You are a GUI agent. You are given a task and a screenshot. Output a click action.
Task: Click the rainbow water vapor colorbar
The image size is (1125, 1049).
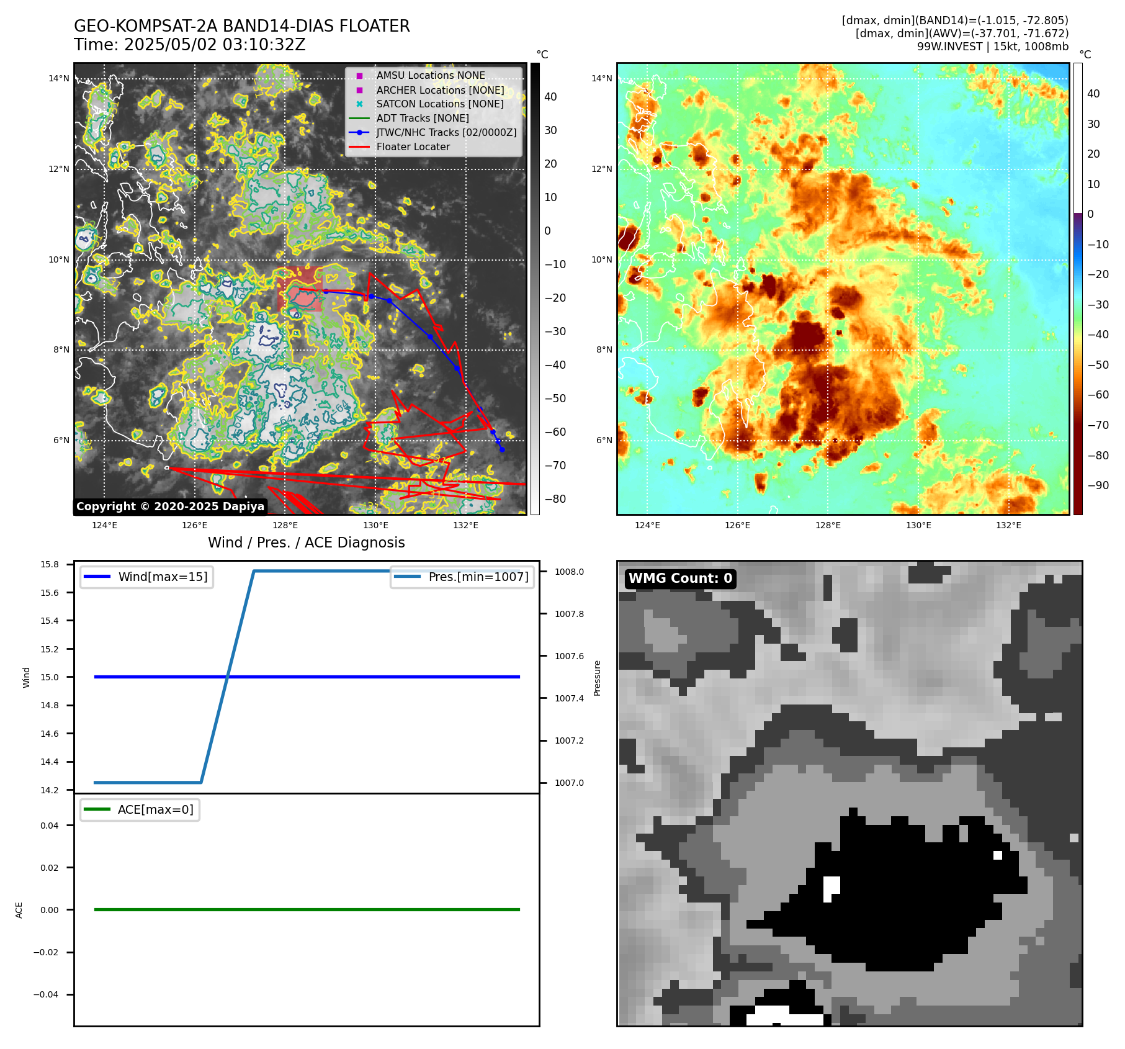tap(1078, 289)
